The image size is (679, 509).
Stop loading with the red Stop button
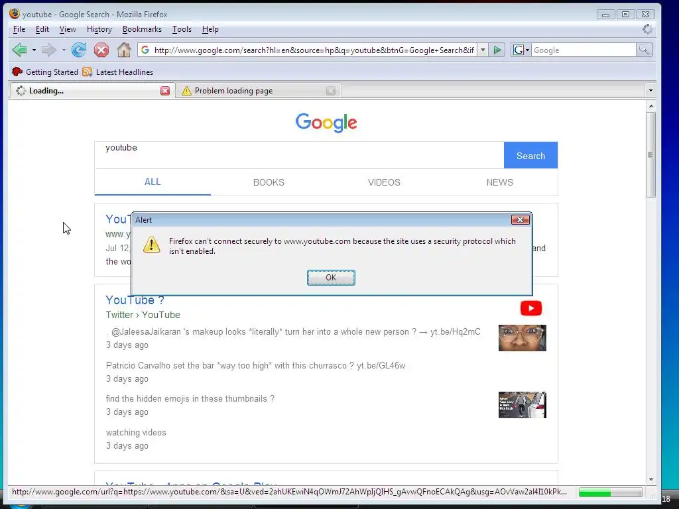click(101, 50)
